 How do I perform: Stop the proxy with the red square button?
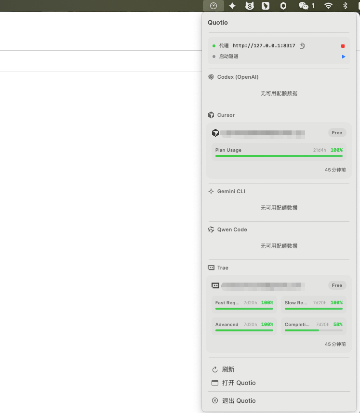coord(343,46)
